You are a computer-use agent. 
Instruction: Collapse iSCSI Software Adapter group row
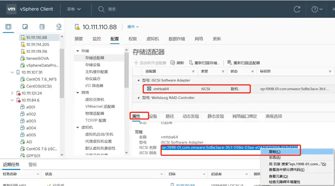(138, 80)
